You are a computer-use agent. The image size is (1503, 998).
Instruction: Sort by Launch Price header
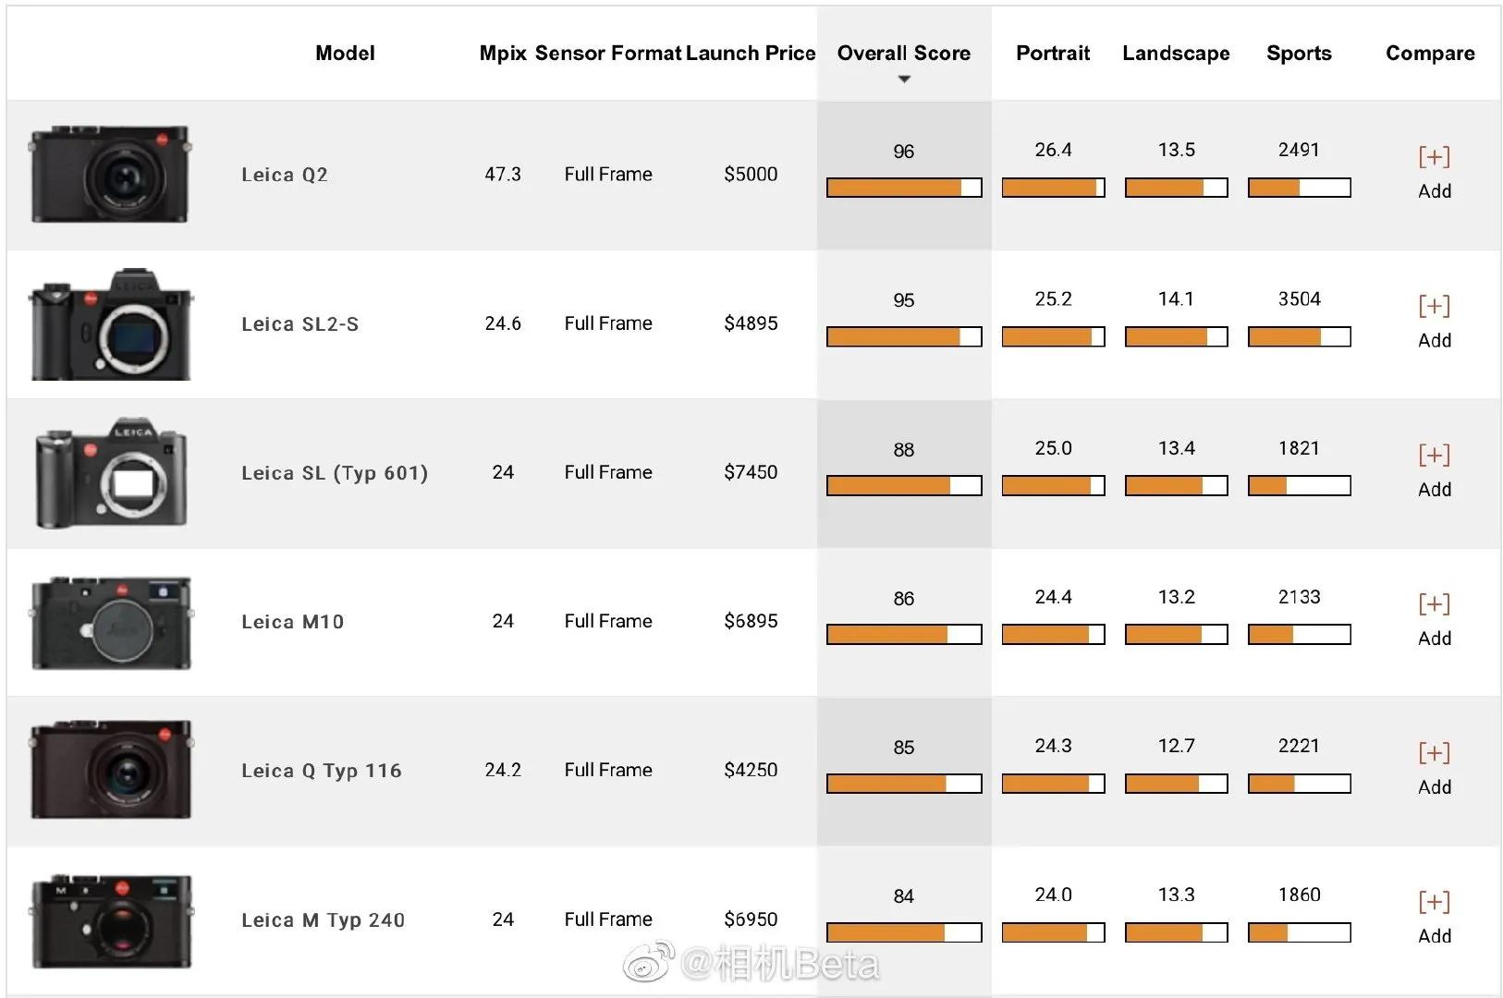[x=751, y=54]
